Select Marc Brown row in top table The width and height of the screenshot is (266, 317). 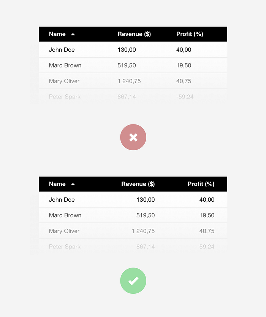pyautogui.click(x=133, y=65)
